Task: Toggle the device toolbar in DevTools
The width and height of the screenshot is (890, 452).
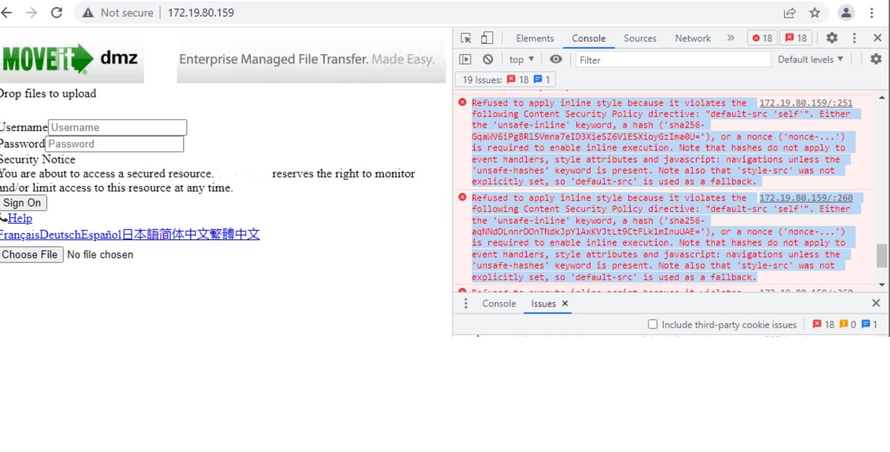Action: (x=487, y=38)
